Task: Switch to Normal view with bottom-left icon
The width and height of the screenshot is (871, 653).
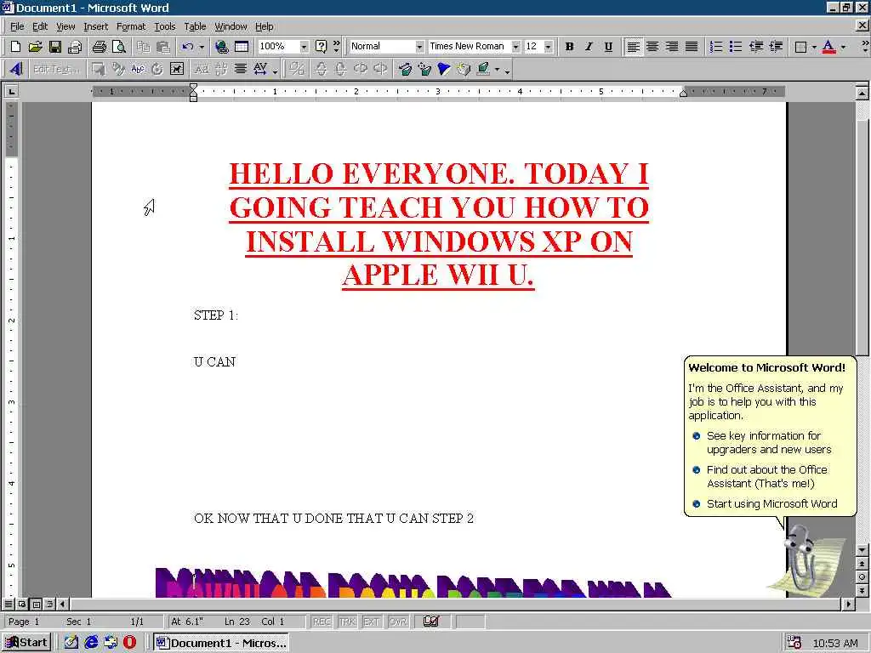Action: (9, 604)
